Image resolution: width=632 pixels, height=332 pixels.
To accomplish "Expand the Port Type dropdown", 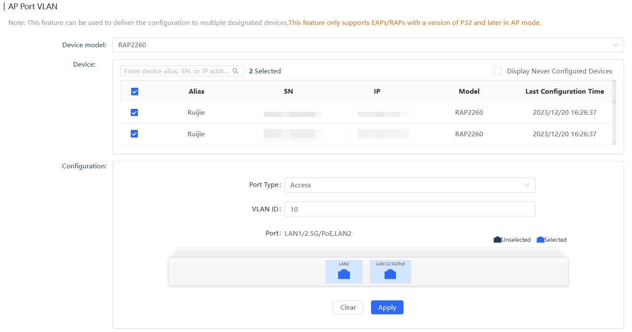I will click(409, 185).
